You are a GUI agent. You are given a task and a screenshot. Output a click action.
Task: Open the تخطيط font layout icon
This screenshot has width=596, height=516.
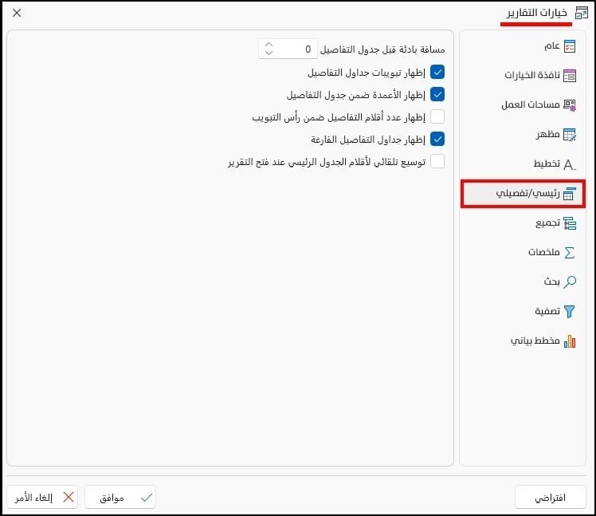pyautogui.click(x=570, y=164)
